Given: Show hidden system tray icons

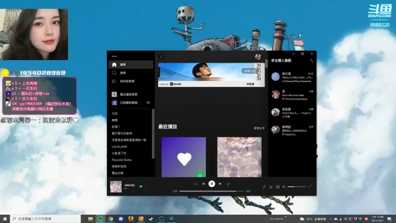Looking at the screenshot, I should click(331, 219).
